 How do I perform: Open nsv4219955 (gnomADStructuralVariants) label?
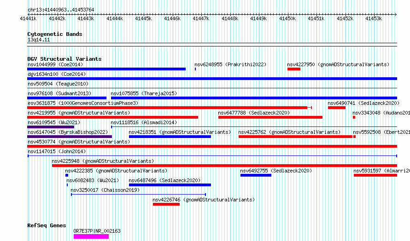pyautogui.click(x=79, y=113)
